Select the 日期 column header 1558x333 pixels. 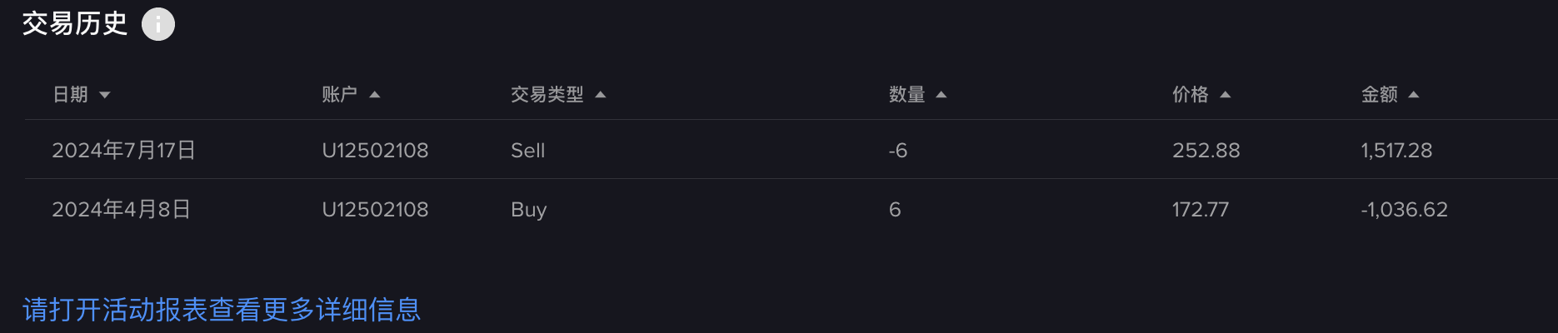(x=70, y=95)
